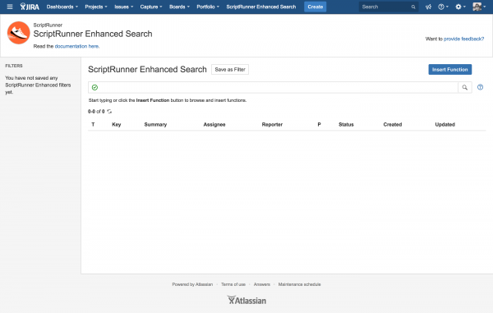Click the FILTERS sidebar heading
Viewport: 493px width, 313px height.
point(14,66)
